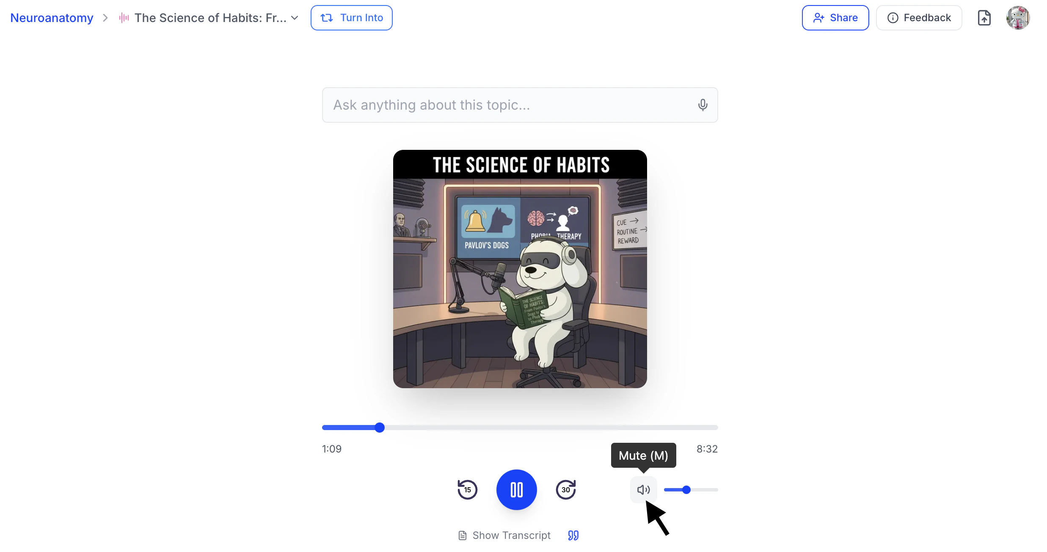Click the audio waveform icon beside the title
This screenshot has height=552, width=1047.
[124, 18]
